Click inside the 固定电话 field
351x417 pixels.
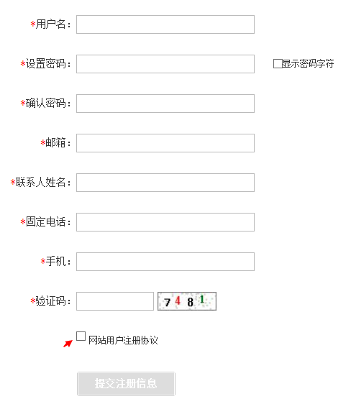point(165,222)
